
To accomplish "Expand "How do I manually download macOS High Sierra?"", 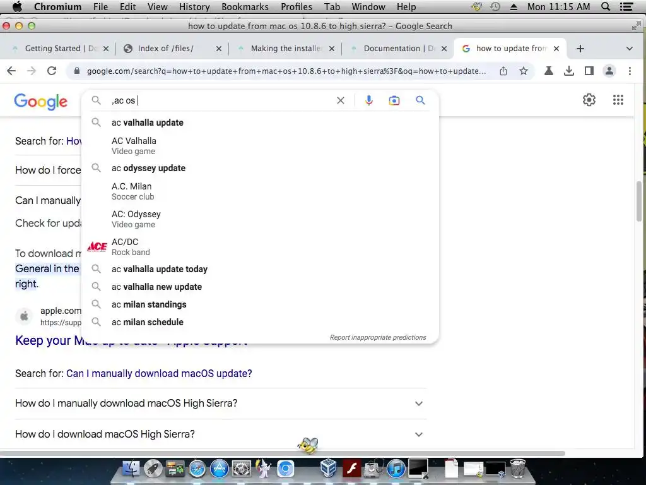I will click(x=221, y=404).
